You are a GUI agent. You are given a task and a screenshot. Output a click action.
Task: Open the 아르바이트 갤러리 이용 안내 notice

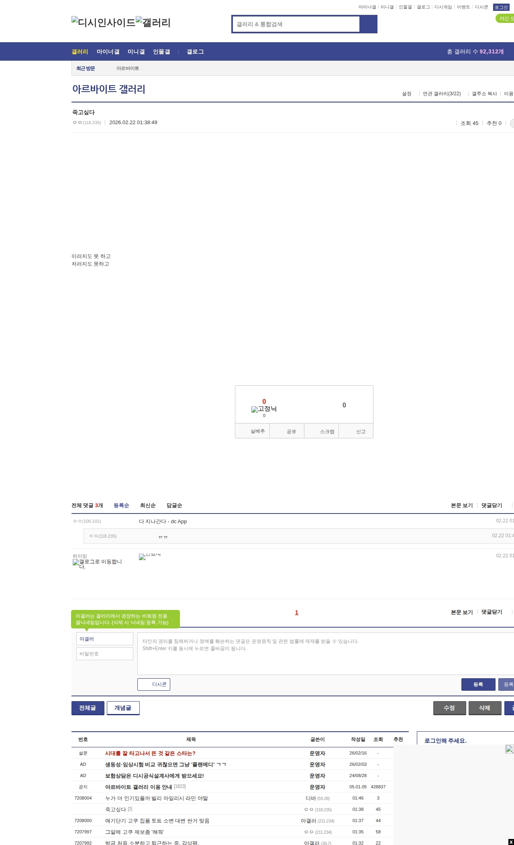pos(139,787)
